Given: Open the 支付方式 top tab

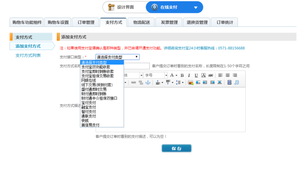Looking at the screenshot, I should (114, 22).
